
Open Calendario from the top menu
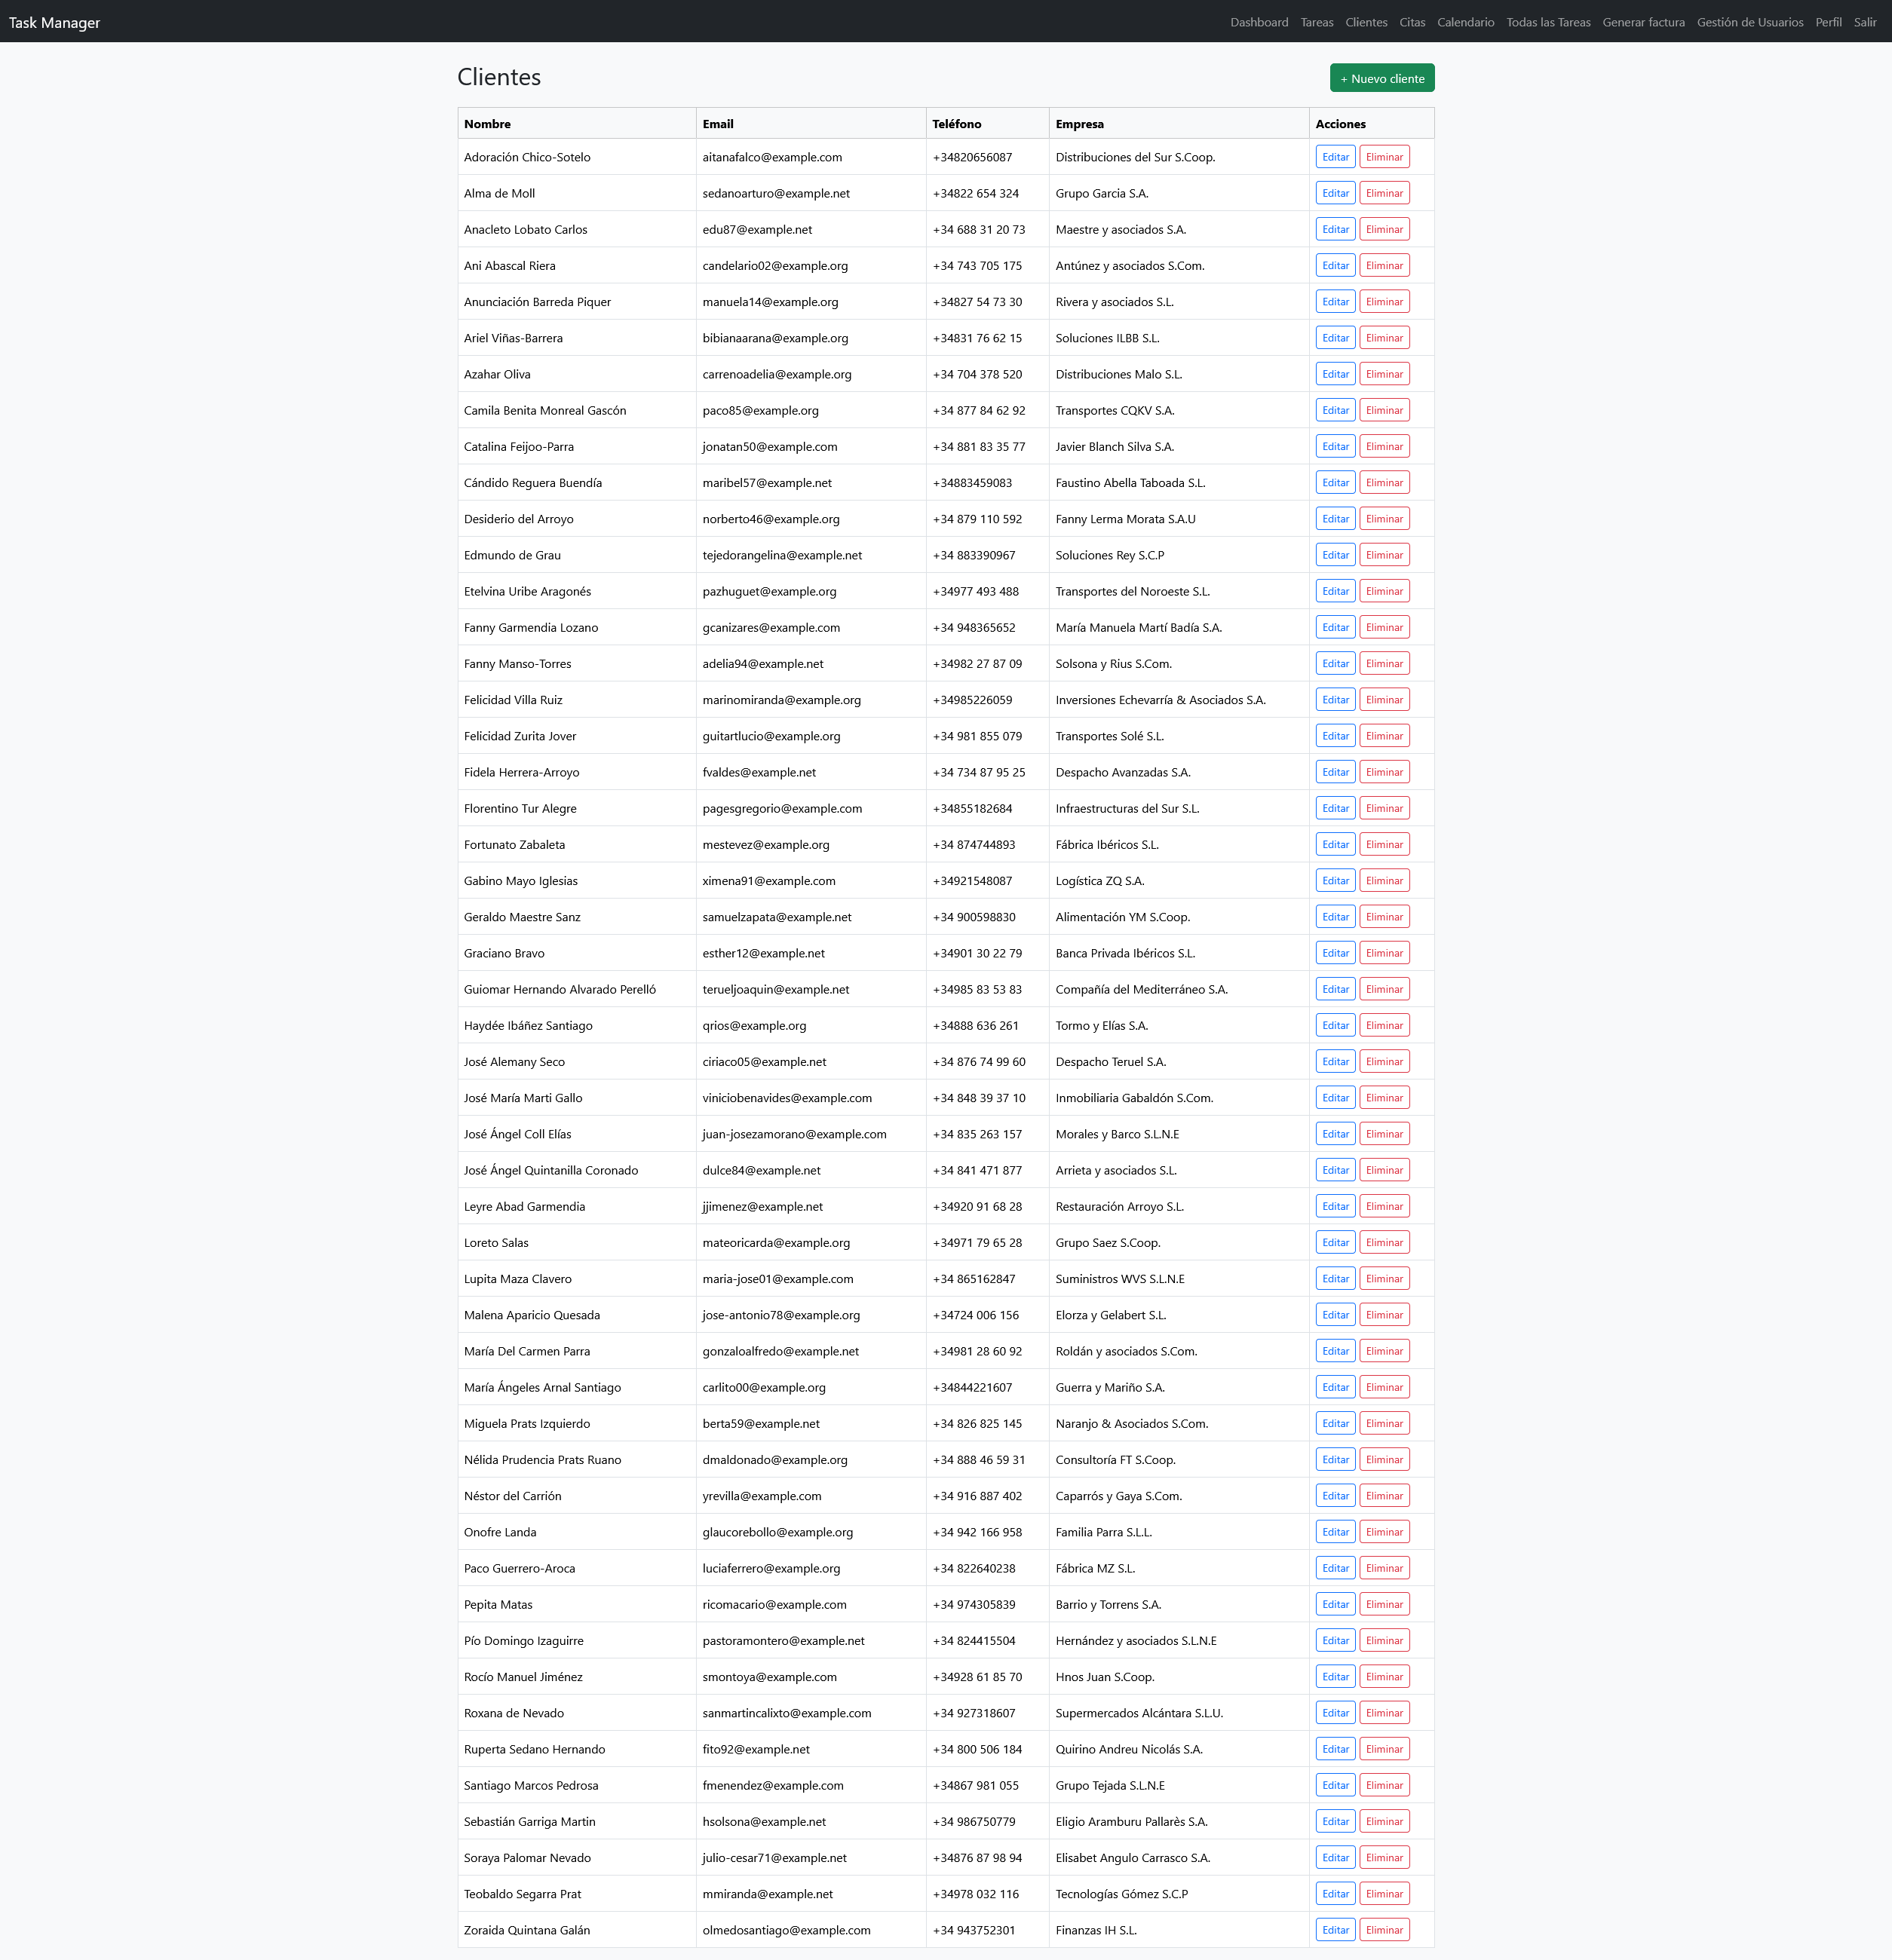1464,22
